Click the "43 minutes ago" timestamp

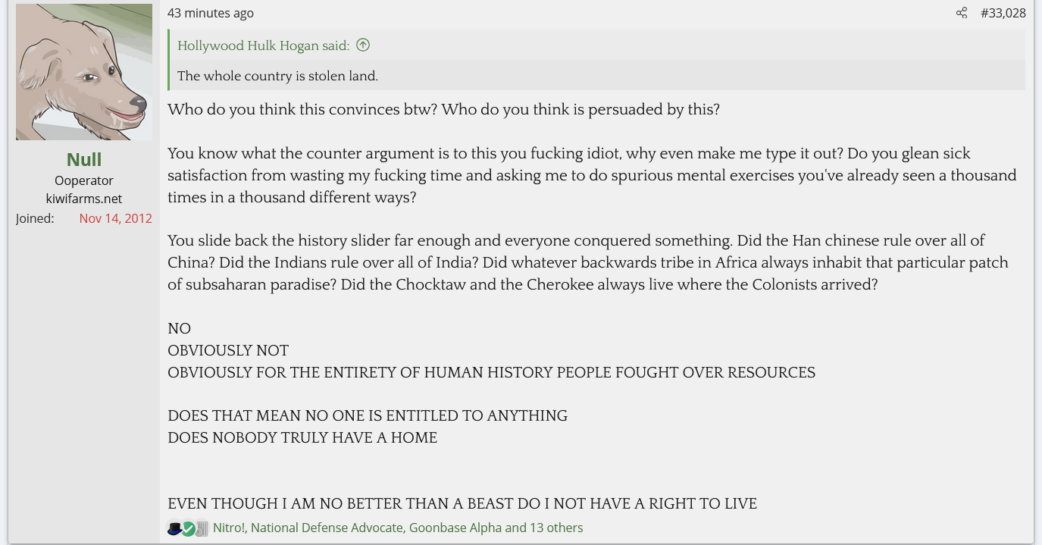[211, 13]
